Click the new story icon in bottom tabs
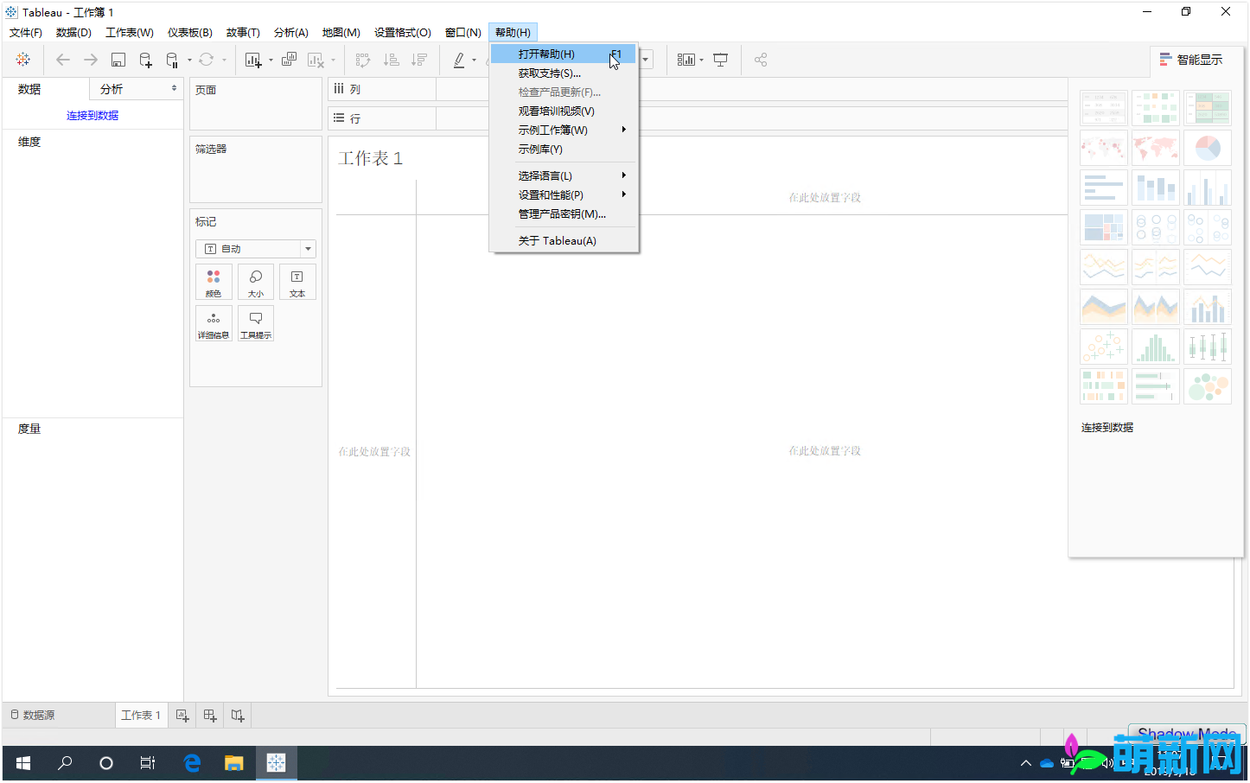The width and height of the screenshot is (1250, 783). [x=238, y=716]
